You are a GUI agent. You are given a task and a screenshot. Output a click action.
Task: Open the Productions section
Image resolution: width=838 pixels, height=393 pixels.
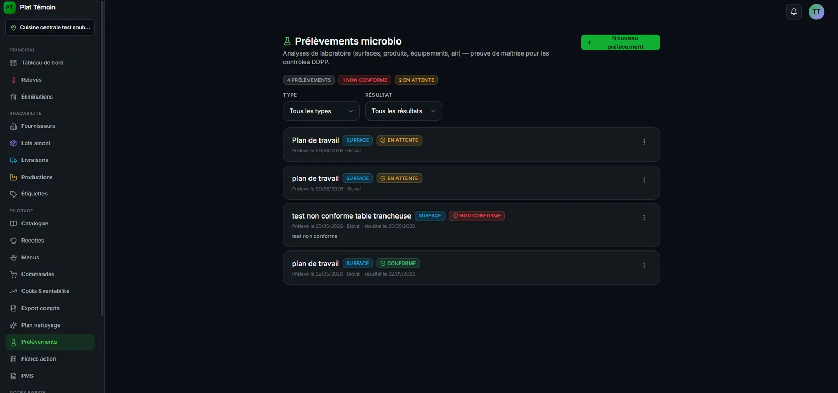coord(50,177)
